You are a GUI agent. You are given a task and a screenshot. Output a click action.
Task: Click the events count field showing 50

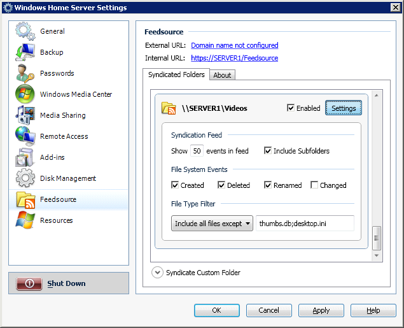click(197, 151)
